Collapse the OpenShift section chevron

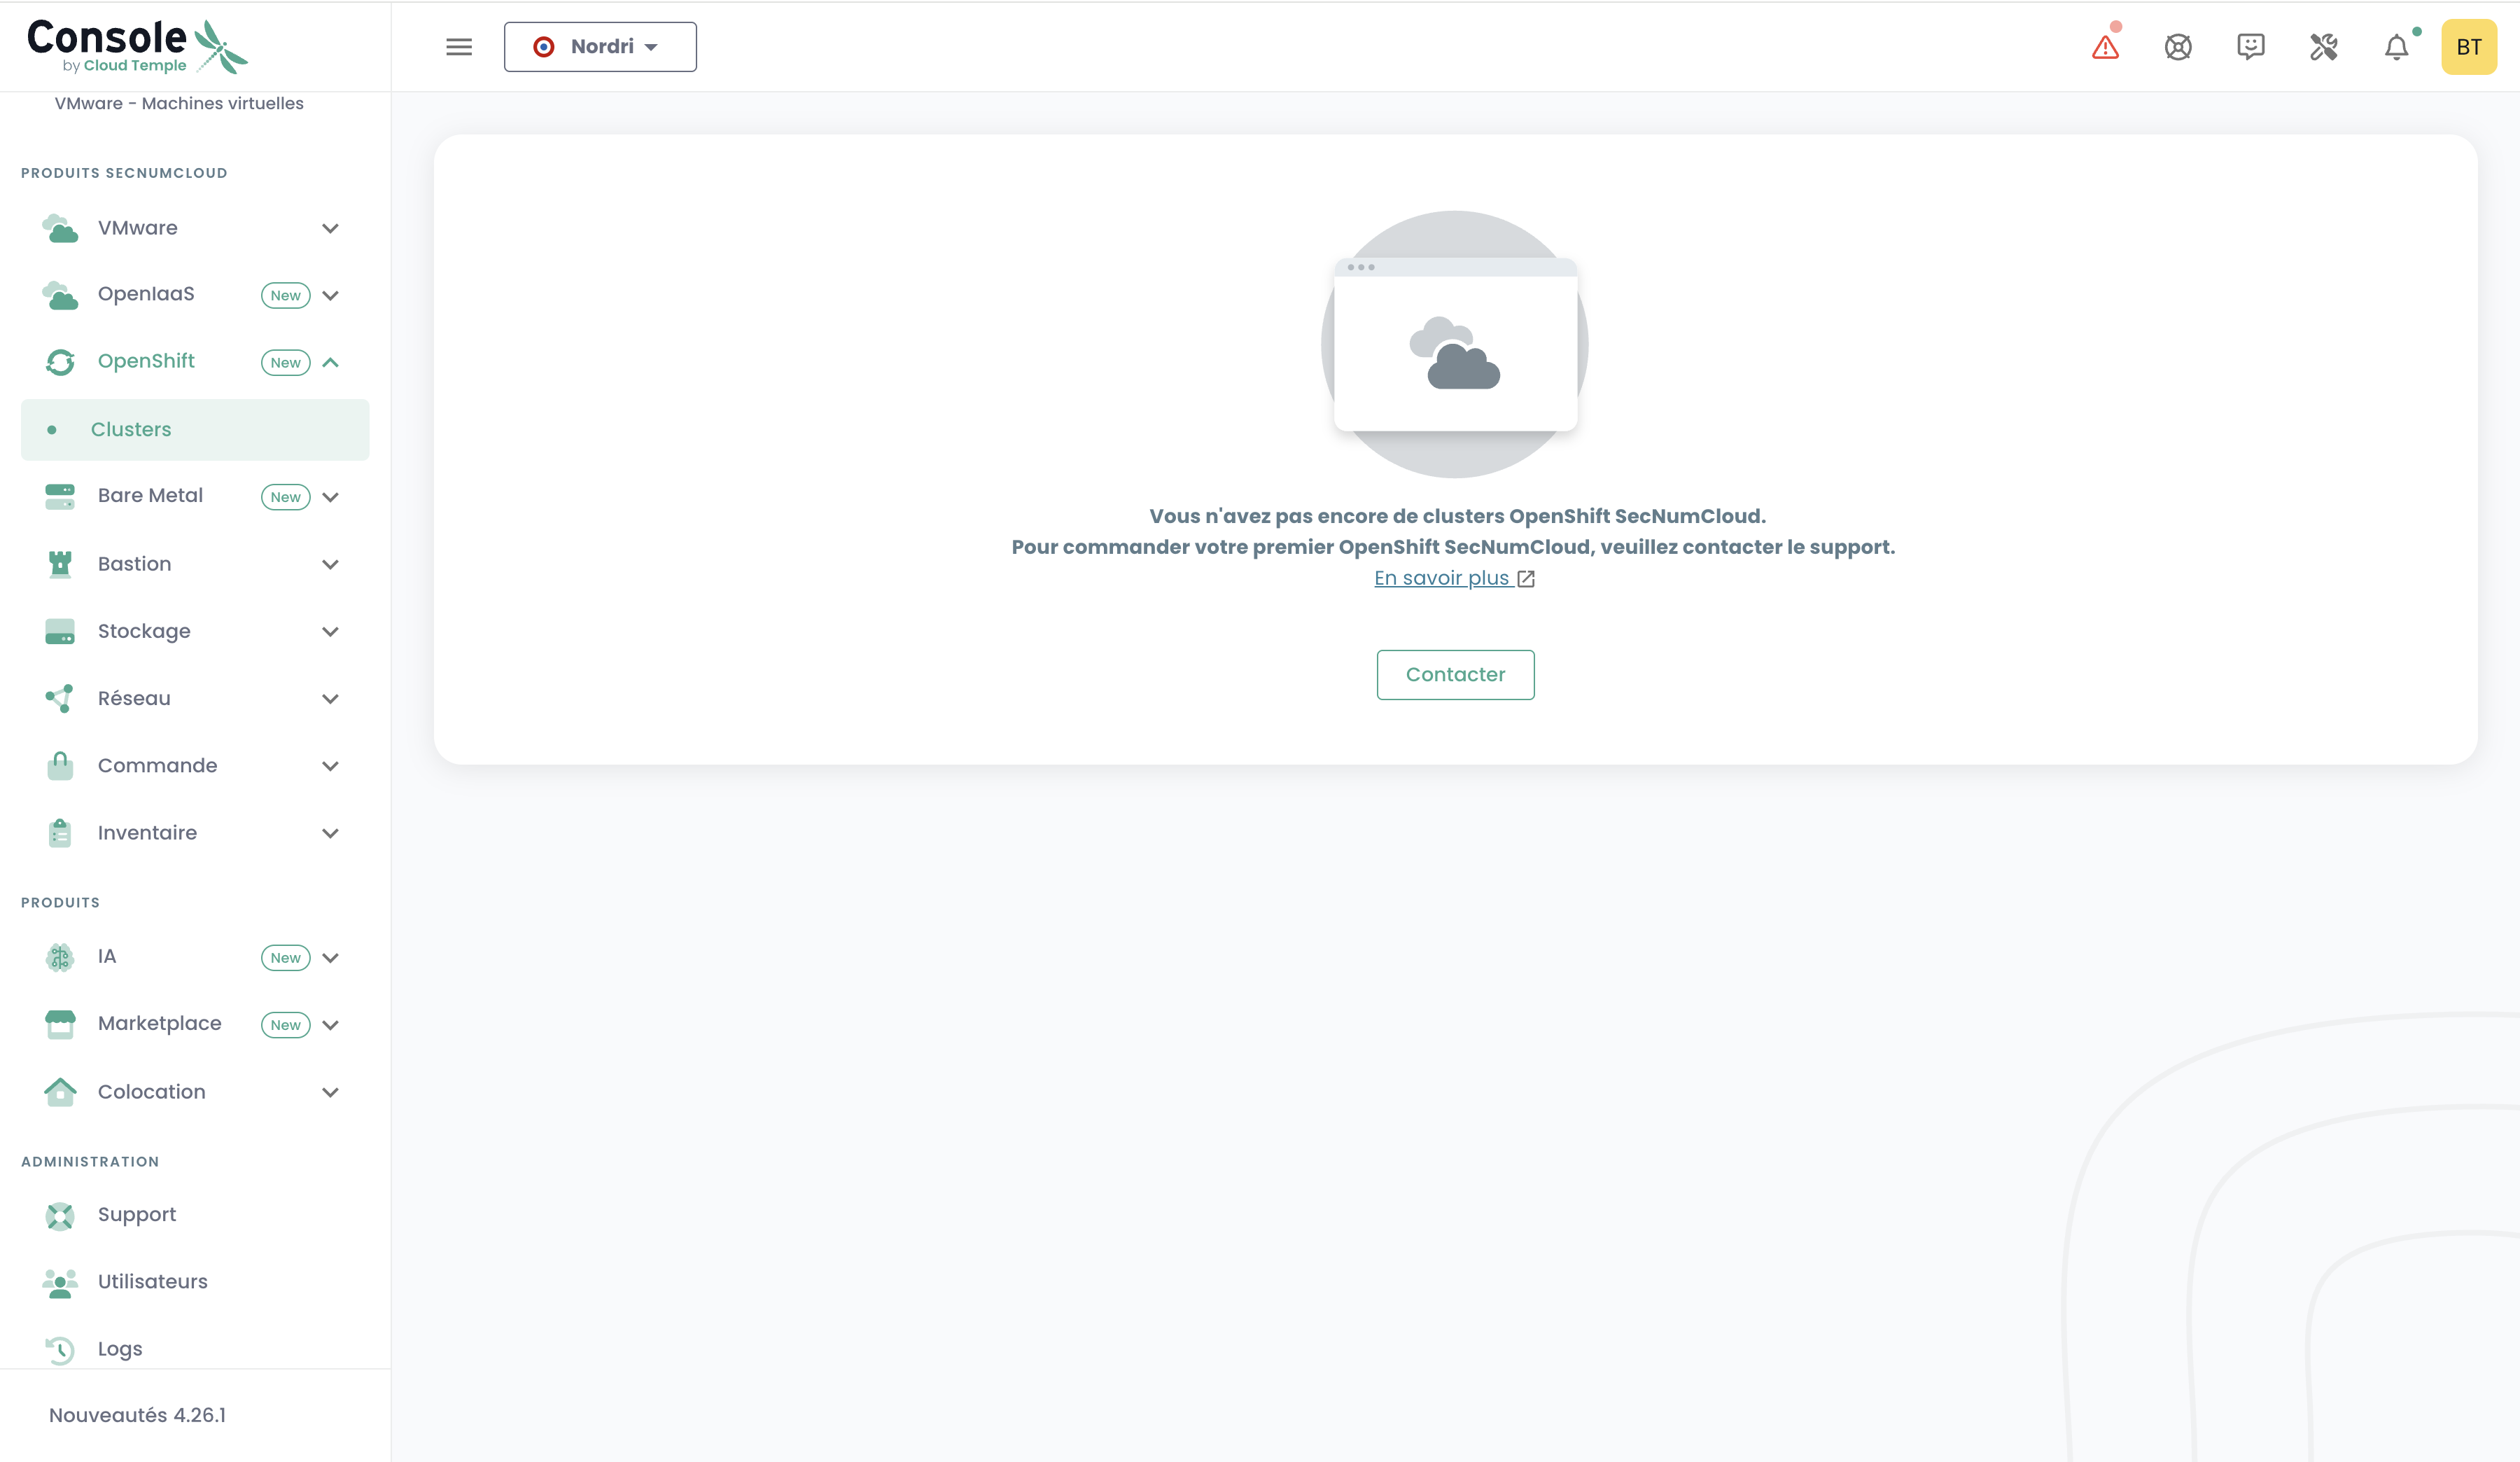point(330,362)
